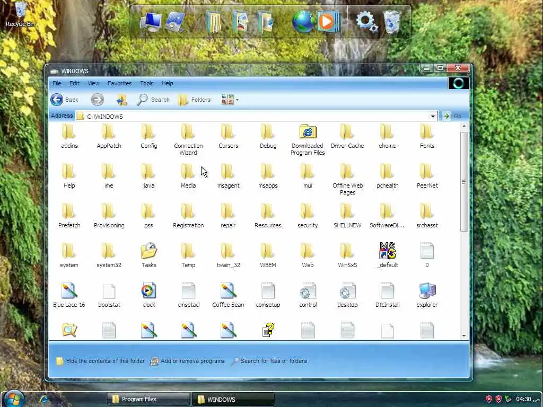Image resolution: width=543 pixels, height=407 pixels.
Task: Open the Views dropdown button
Action: (230, 100)
